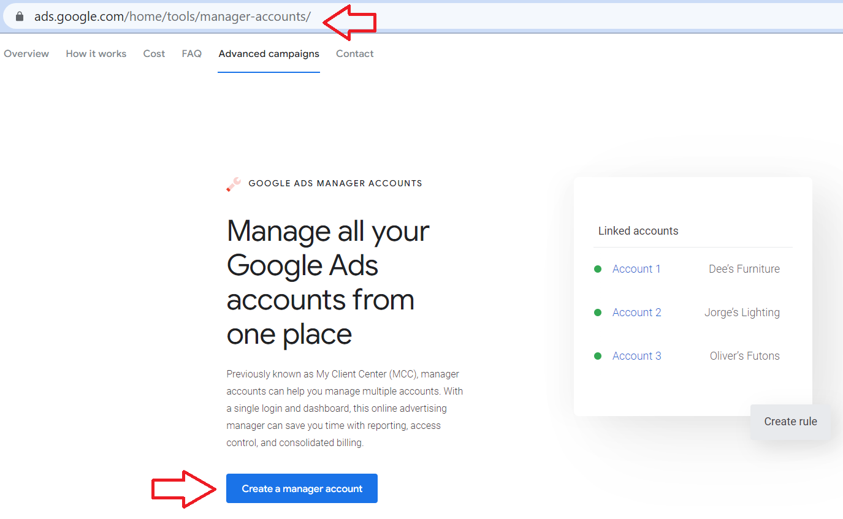Select the Jorge's Lighting text
Screen dimensions: 843x519
coord(742,313)
